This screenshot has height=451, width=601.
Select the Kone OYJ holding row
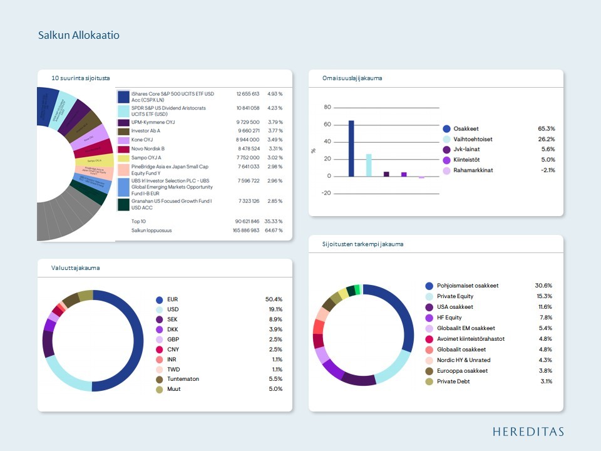click(x=200, y=140)
